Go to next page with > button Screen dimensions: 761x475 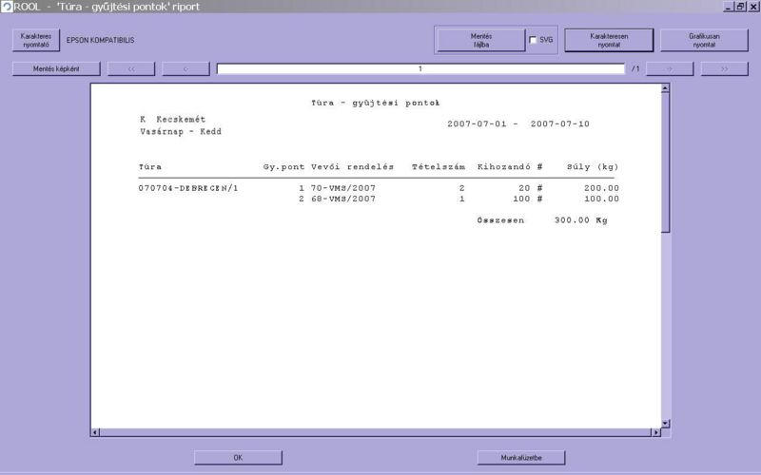[671, 69]
